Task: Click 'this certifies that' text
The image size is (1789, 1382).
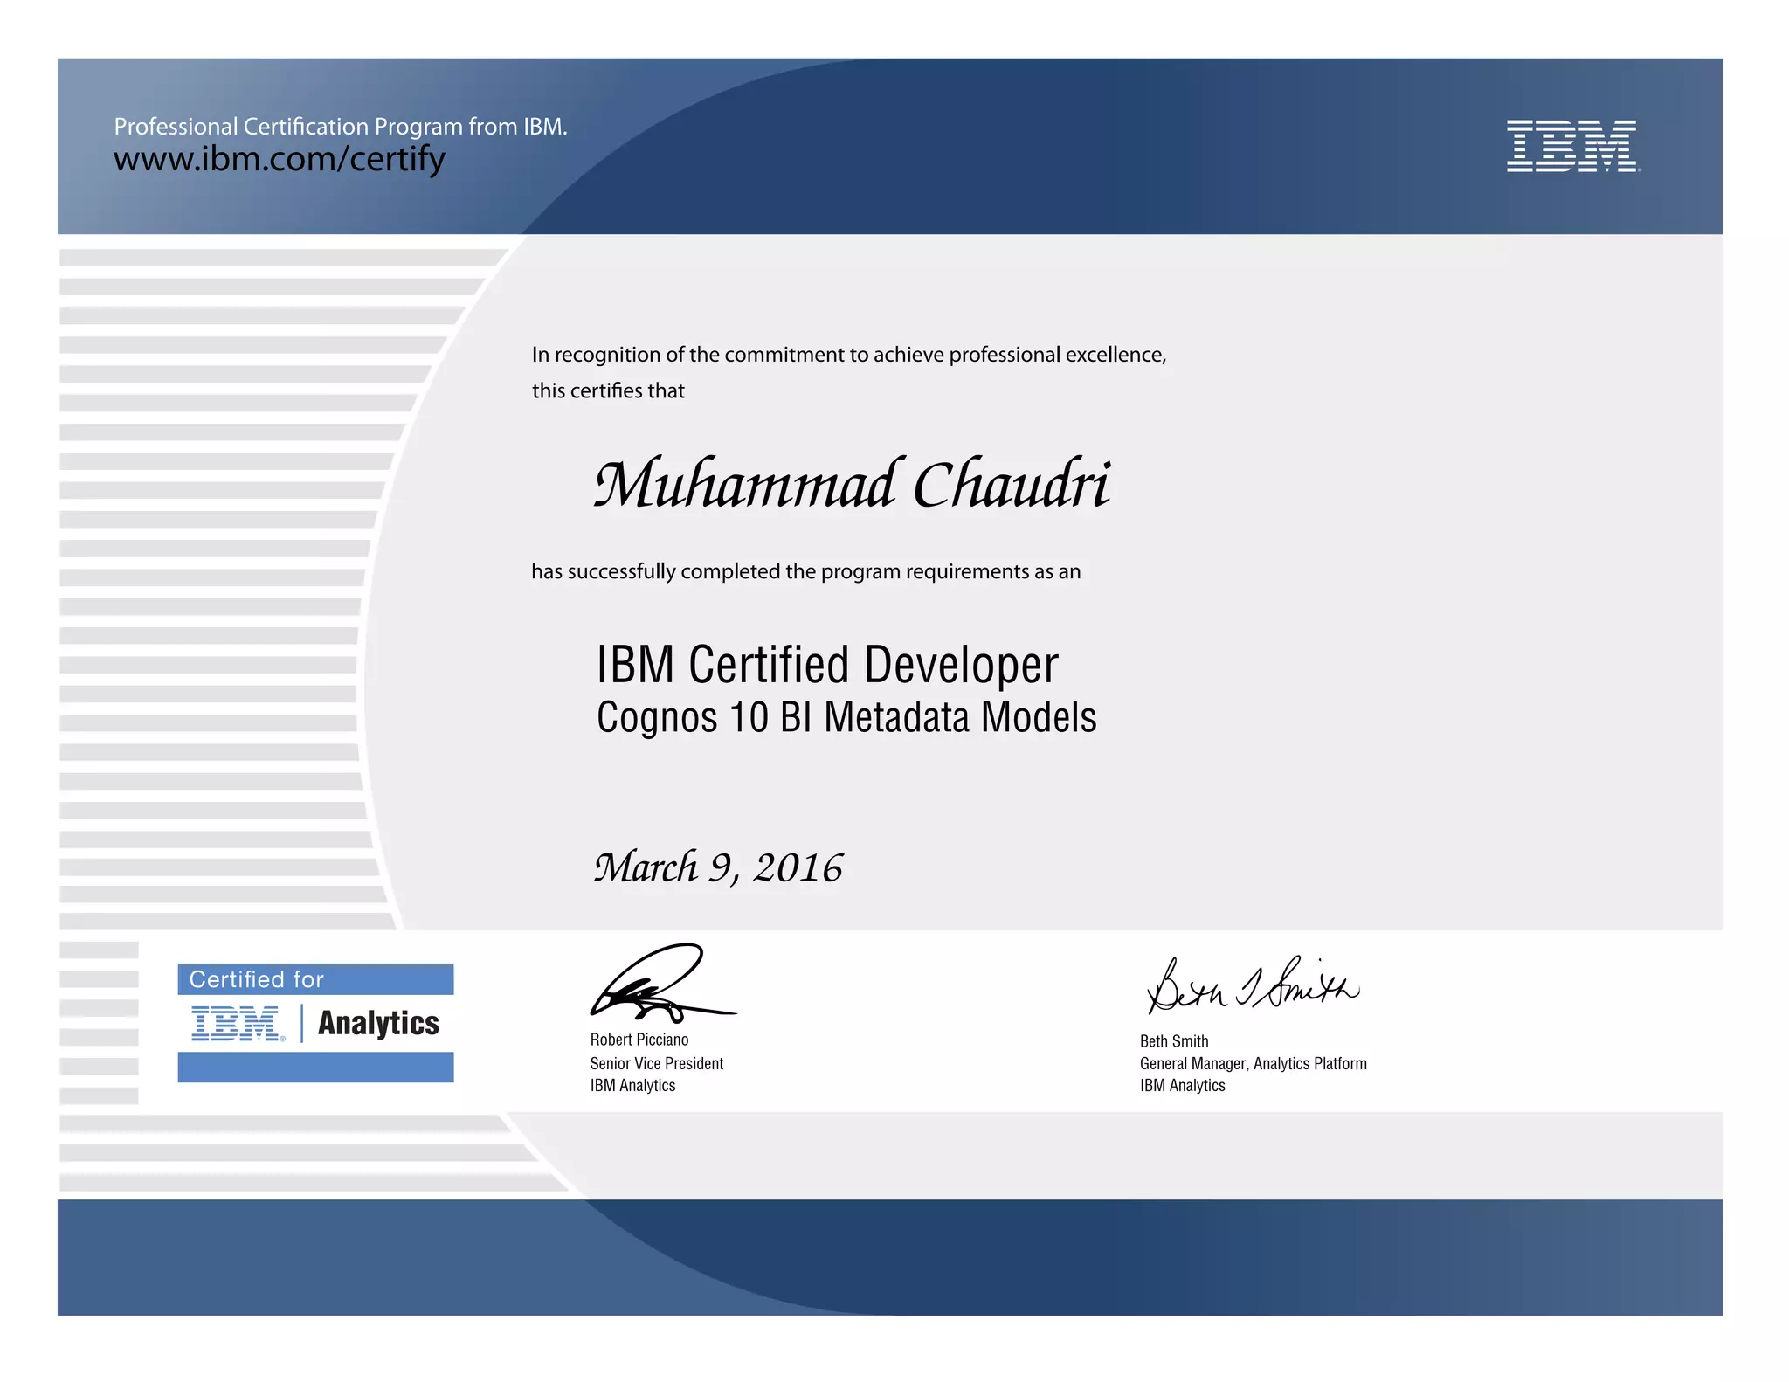Action: click(608, 390)
